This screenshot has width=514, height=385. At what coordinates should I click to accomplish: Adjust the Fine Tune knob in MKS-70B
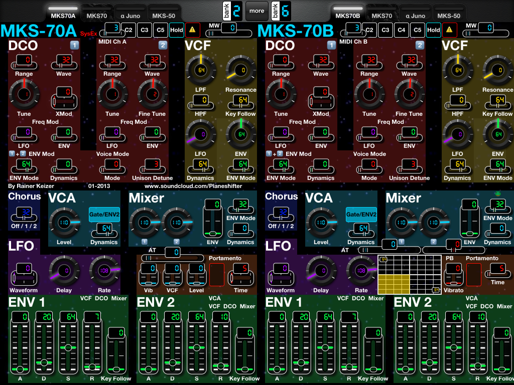pos(410,94)
